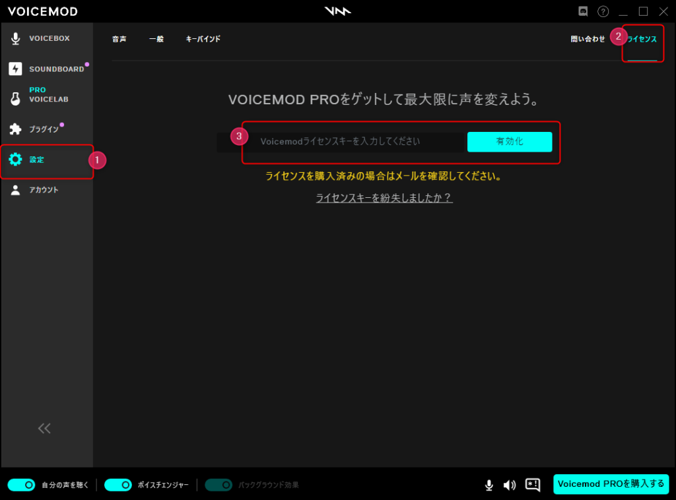Click ライセンスを購入済みの場合 yellow notice text

[x=384, y=176]
